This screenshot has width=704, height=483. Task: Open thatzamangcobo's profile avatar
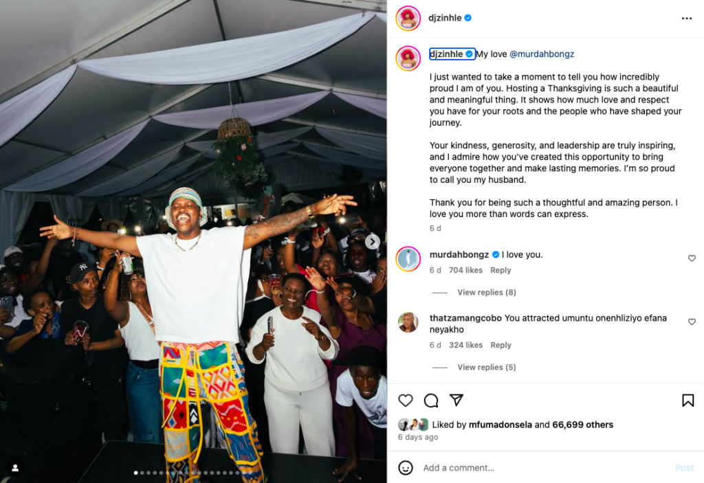coord(408,322)
